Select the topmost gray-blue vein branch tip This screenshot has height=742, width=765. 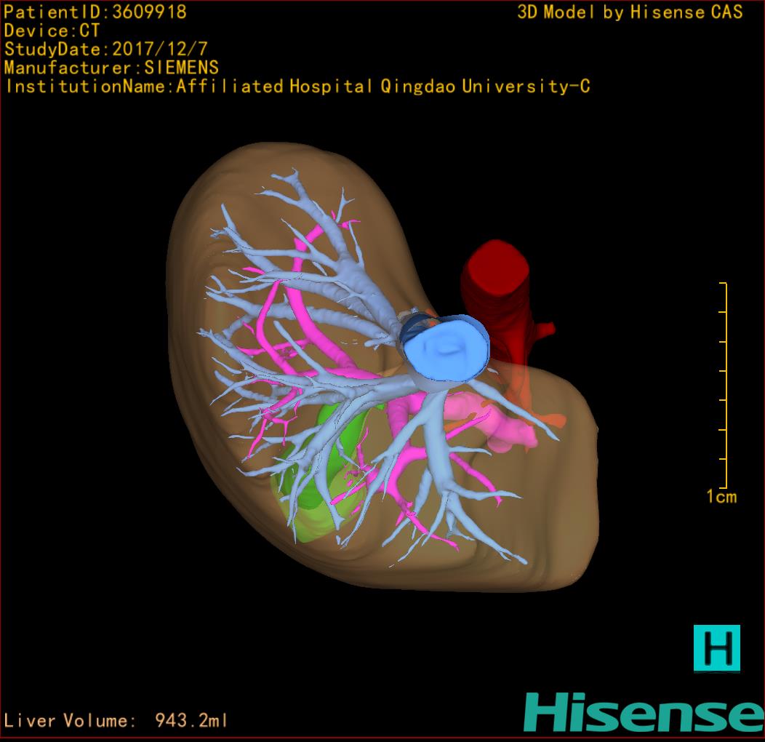292,175
